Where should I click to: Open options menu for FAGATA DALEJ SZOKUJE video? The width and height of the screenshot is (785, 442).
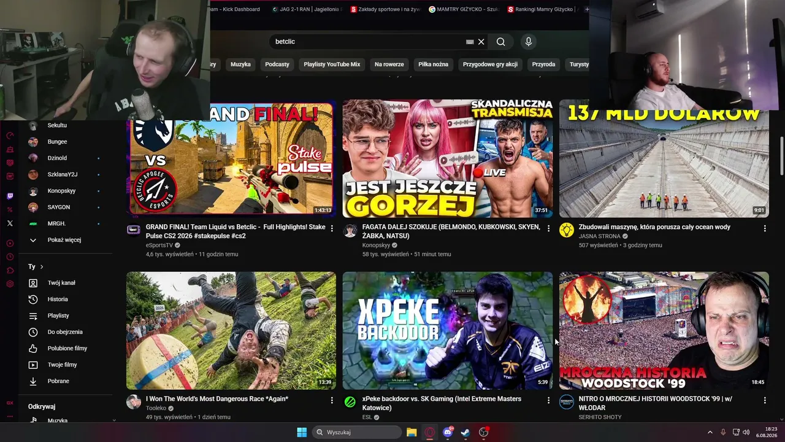tap(548, 228)
